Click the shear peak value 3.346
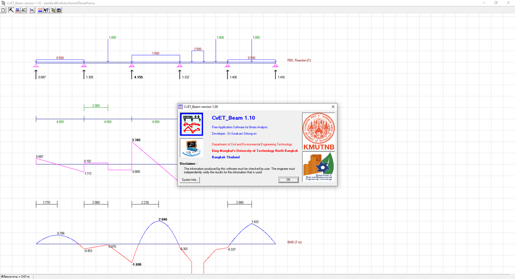 (x=136, y=140)
